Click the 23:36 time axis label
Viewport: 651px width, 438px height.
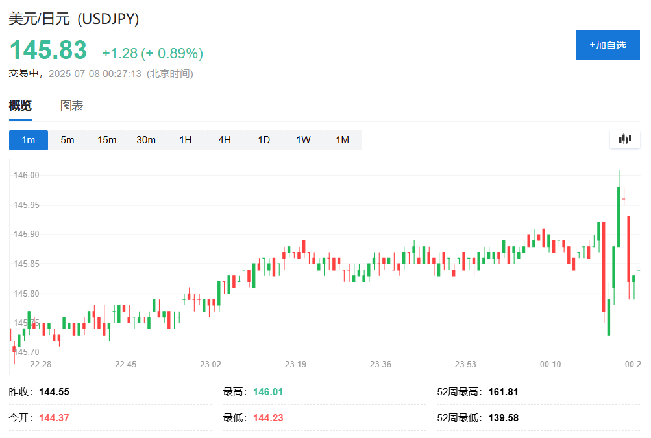coord(381,364)
